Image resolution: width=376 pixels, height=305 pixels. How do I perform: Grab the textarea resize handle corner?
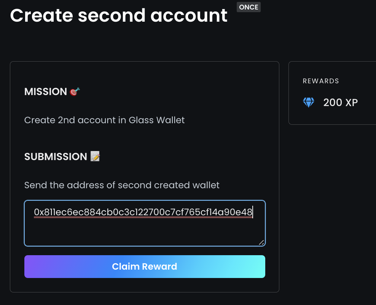pyautogui.click(x=261, y=243)
